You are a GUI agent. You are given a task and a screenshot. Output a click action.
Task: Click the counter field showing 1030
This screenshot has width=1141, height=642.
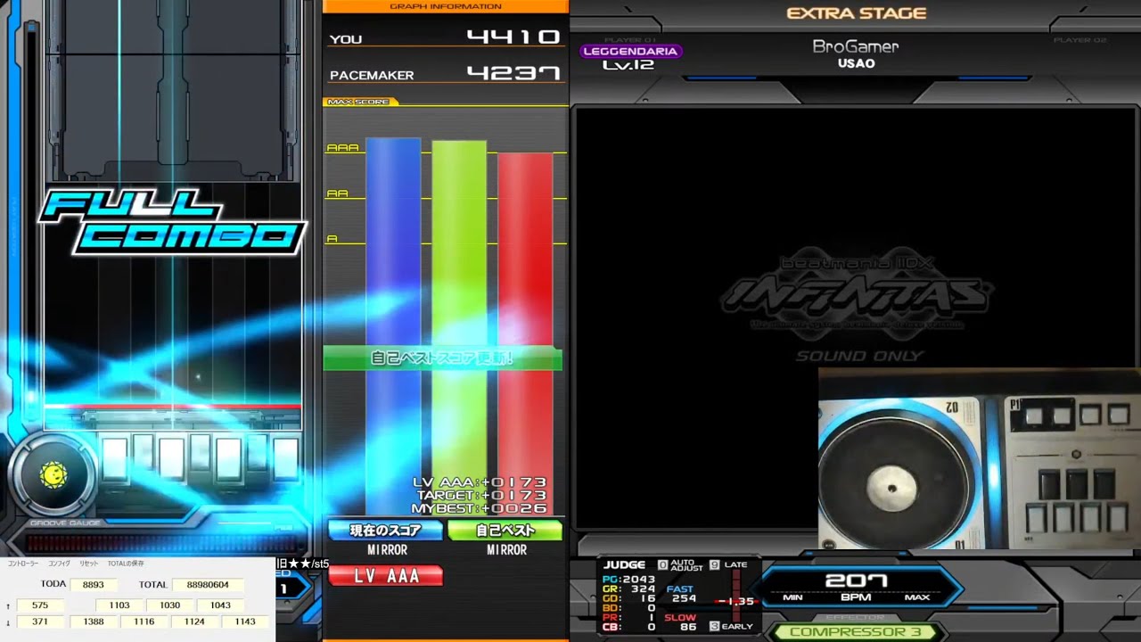pos(170,605)
